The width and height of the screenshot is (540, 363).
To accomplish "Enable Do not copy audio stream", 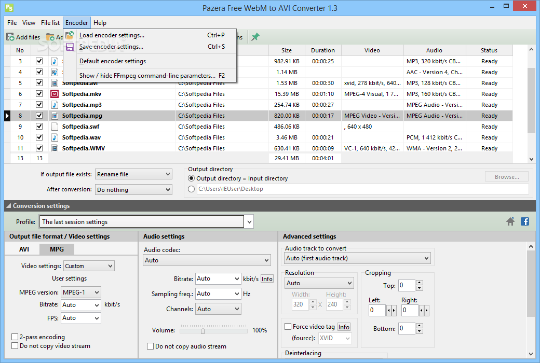I will [150, 346].
